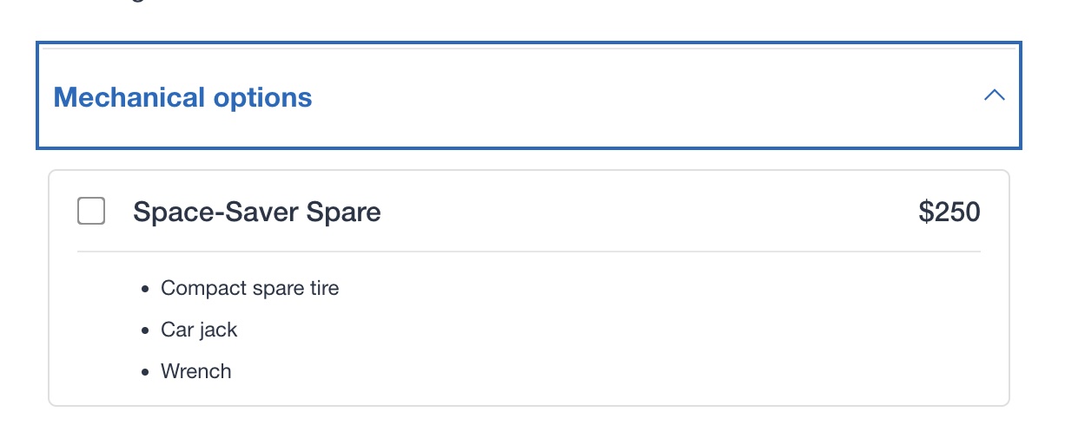
Task: Click the bullet before Compact spare tire
Action: 144,289
